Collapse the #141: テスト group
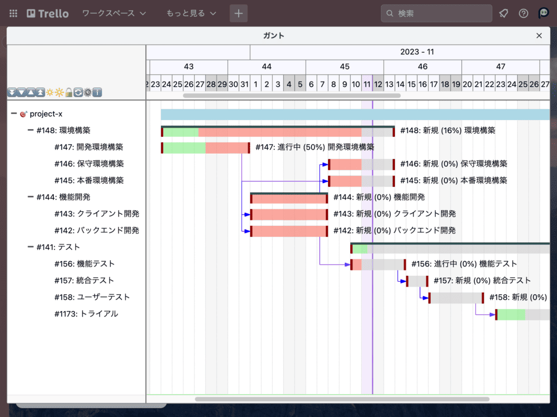 pyautogui.click(x=30, y=247)
